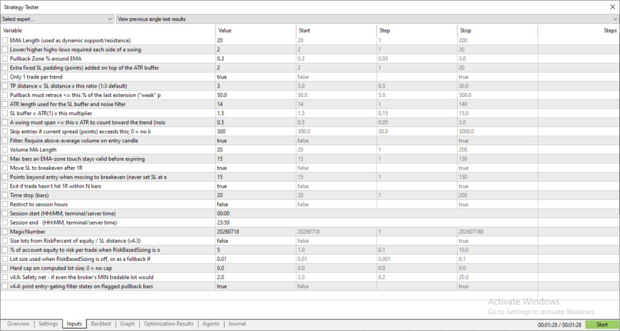The image size is (620, 331).
Task: Click the Value column header
Action: tap(256, 30)
